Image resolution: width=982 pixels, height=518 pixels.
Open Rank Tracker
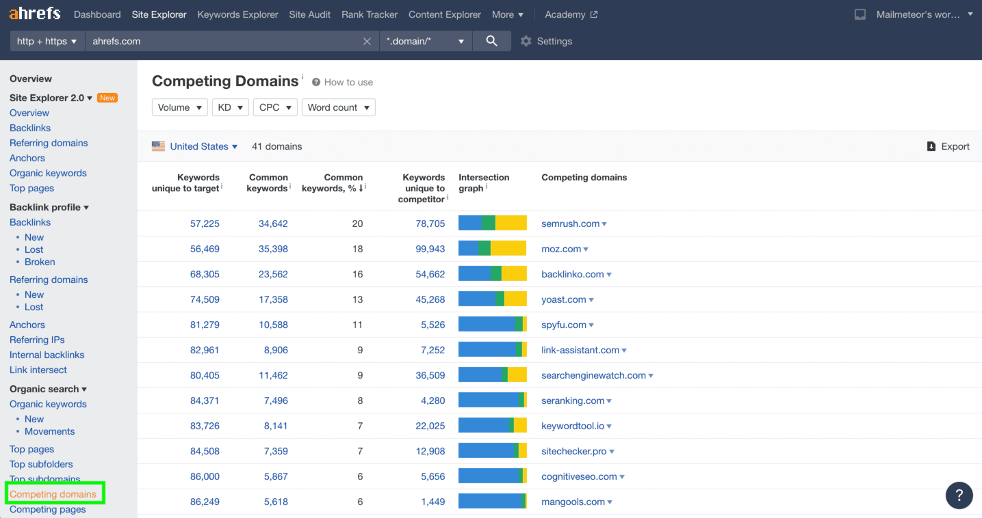370,14
